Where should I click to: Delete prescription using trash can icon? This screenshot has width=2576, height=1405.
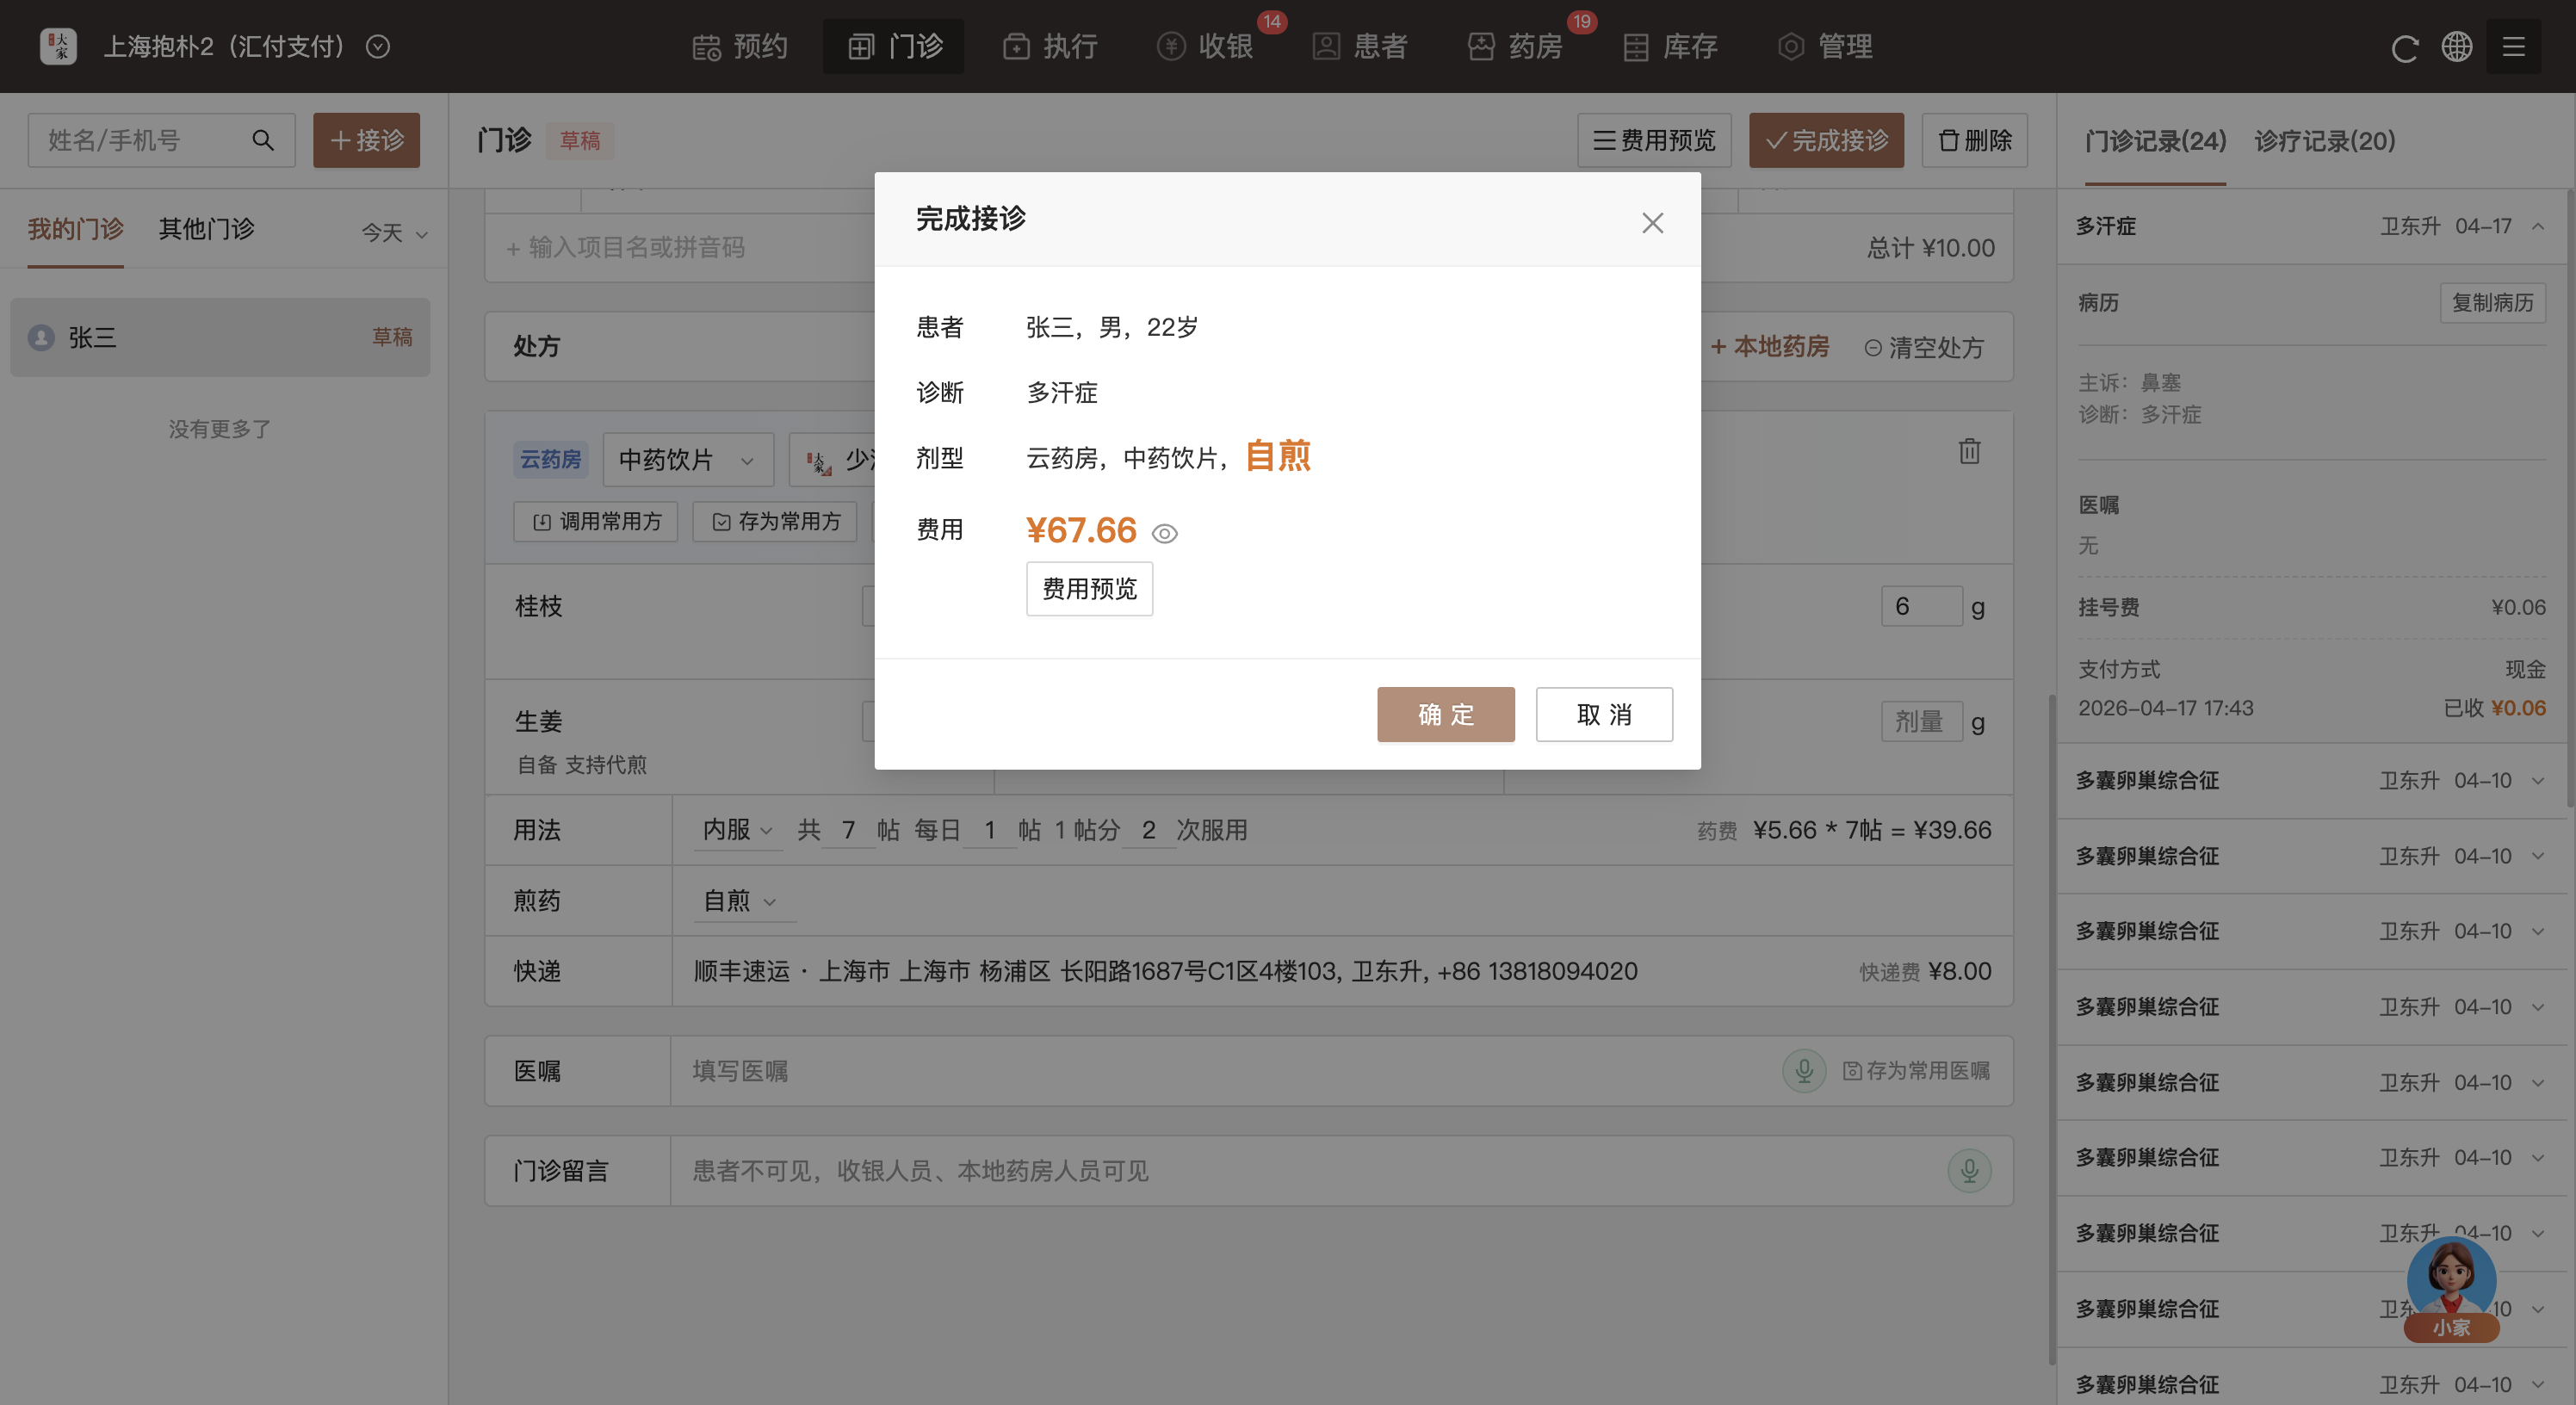coord(1969,452)
